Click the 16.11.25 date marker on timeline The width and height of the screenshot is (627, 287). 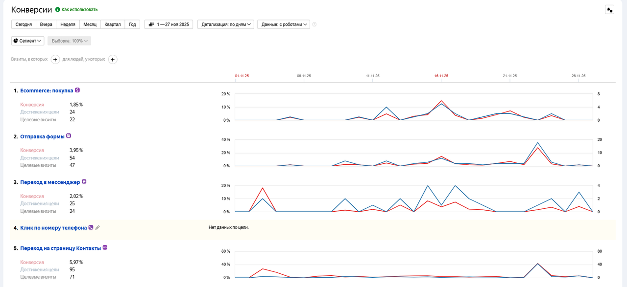[441, 76]
